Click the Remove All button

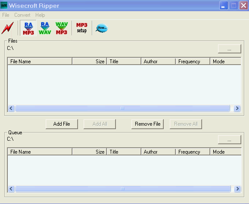point(186,124)
